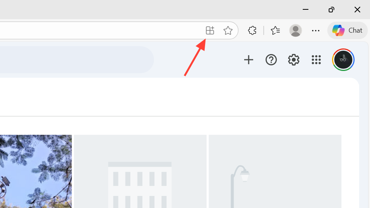Restore down the browser window

(331, 9)
